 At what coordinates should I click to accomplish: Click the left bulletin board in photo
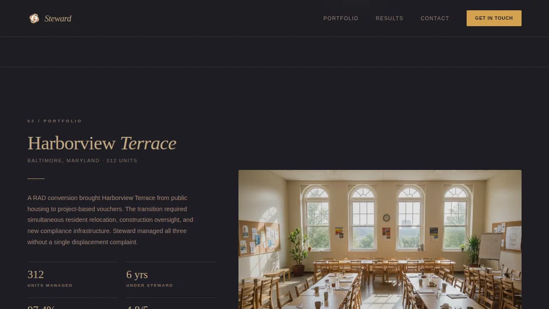coord(259,238)
